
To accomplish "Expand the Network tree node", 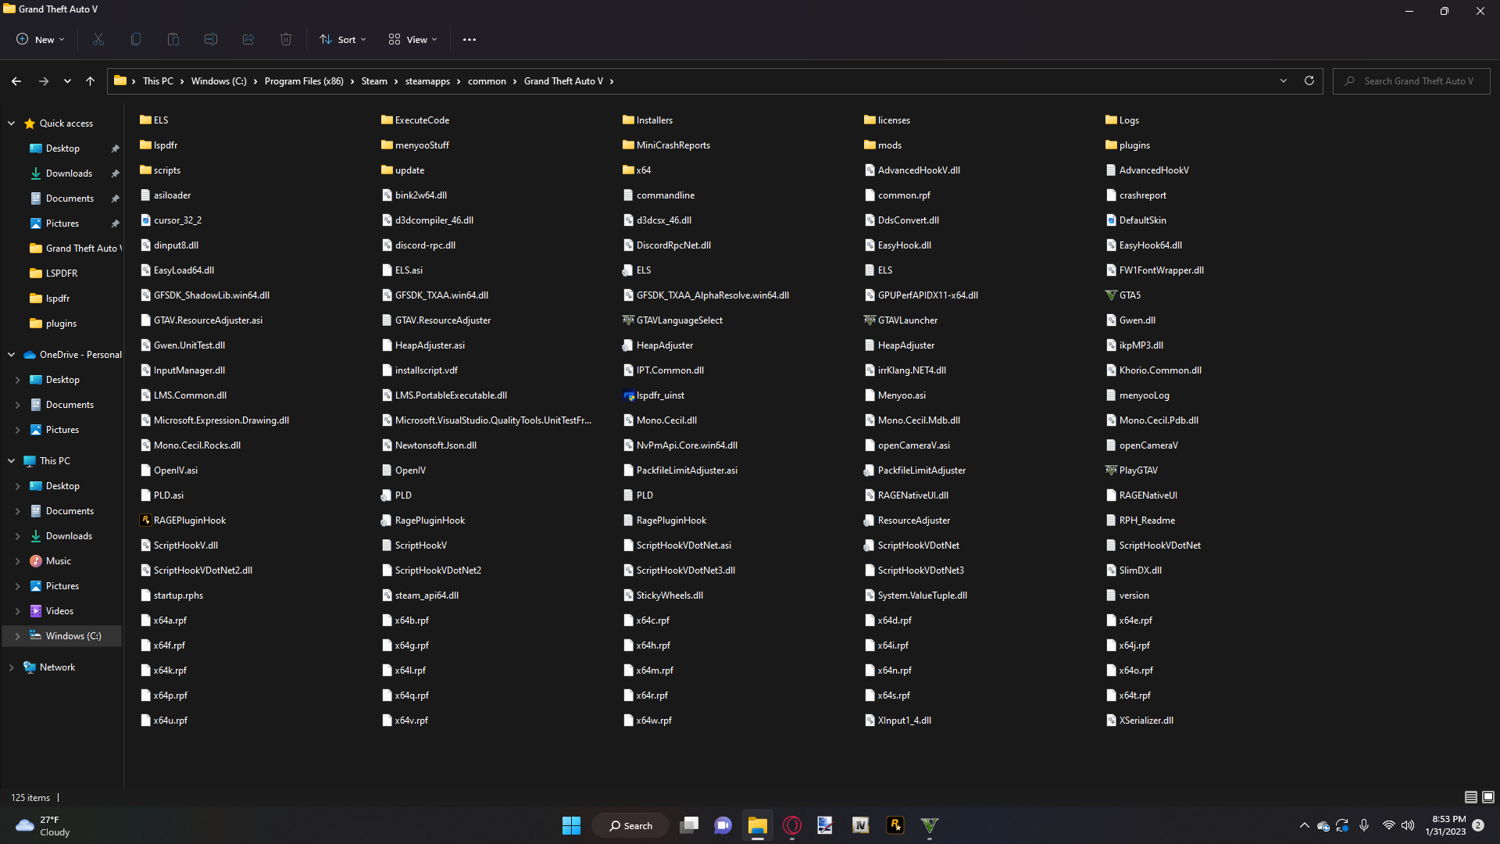I will pos(12,667).
